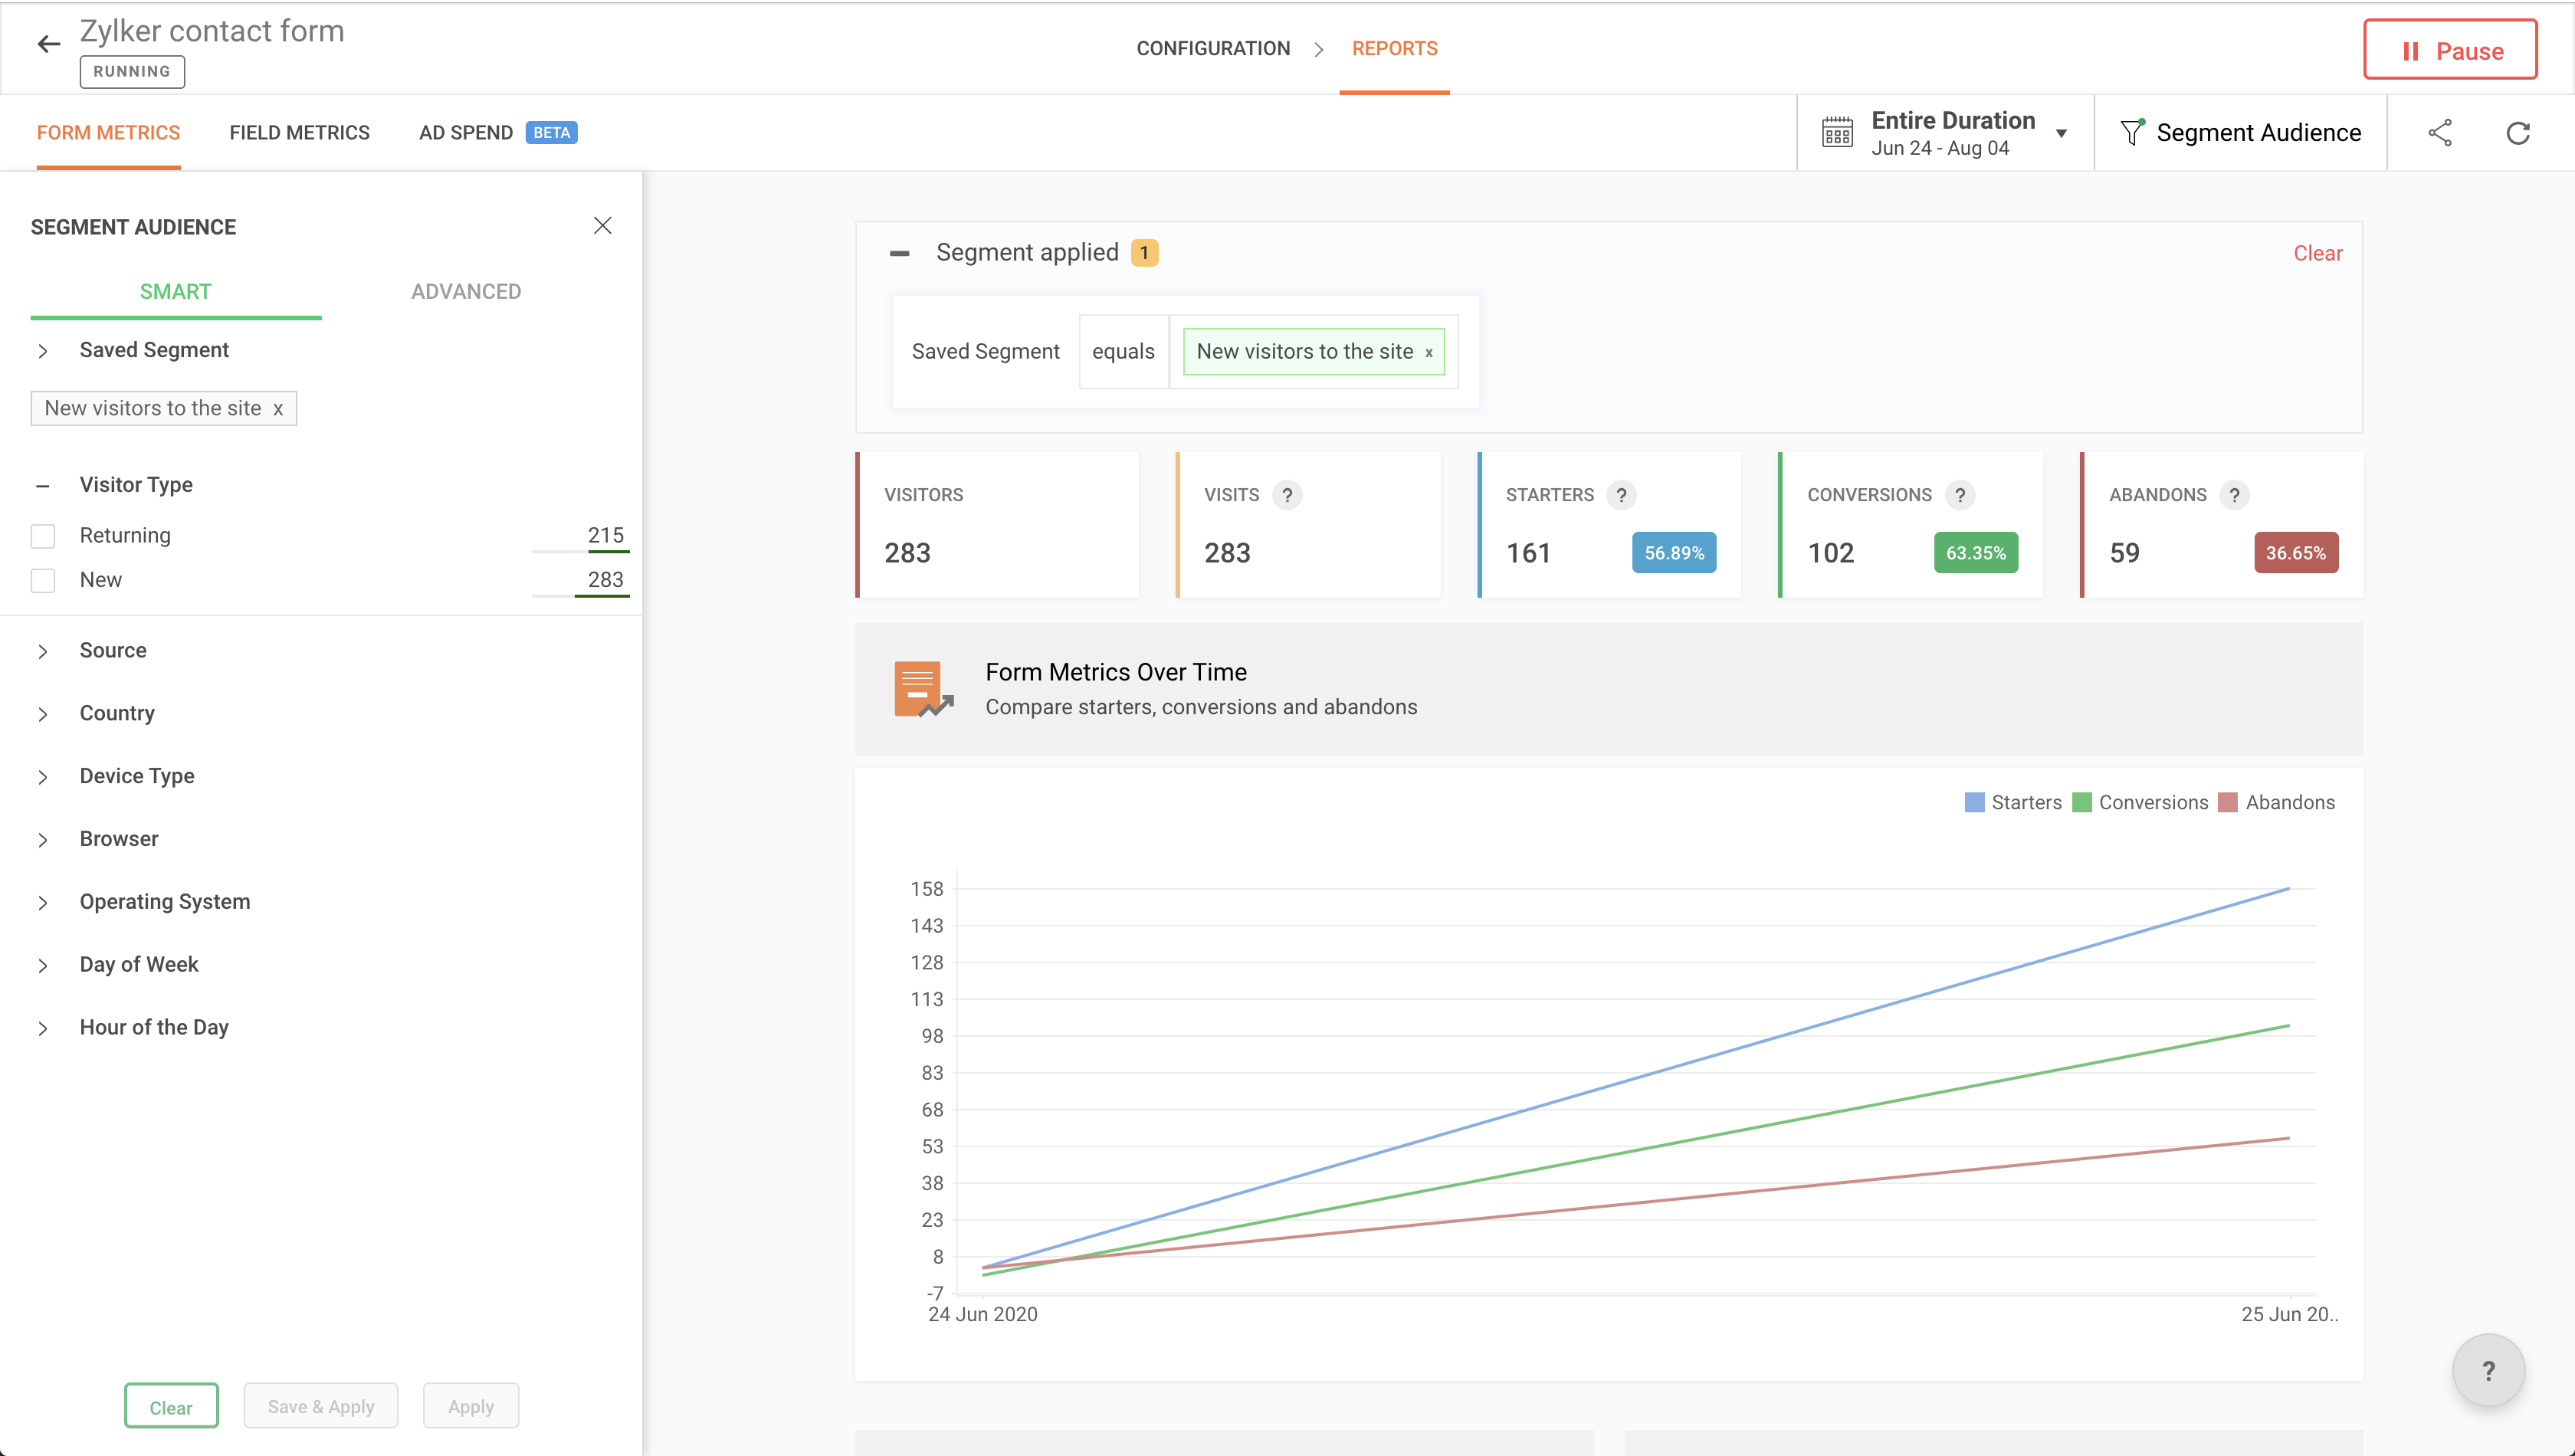Click the back arrow icon

click(48, 44)
